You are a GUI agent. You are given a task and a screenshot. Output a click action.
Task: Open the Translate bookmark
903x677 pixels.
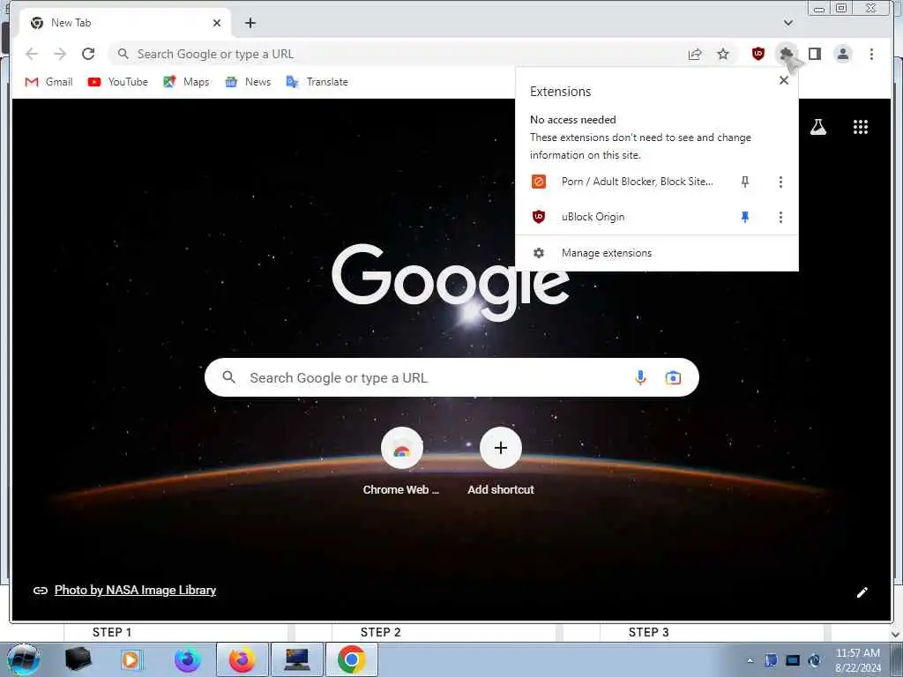coord(317,82)
